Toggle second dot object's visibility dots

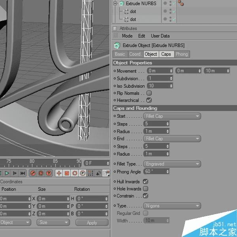point(170,19)
